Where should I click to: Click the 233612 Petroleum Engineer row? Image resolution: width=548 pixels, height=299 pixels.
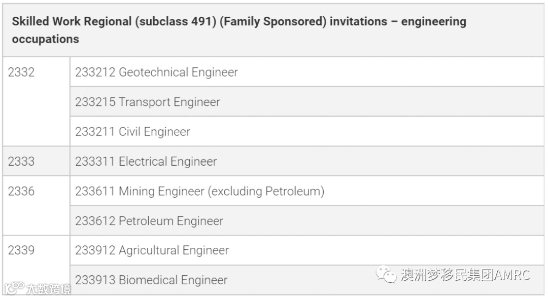pos(149,221)
